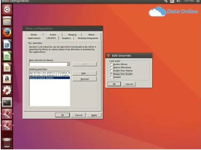Open the About tab
The width and height of the screenshot is (201, 150).
coord(91,34)
